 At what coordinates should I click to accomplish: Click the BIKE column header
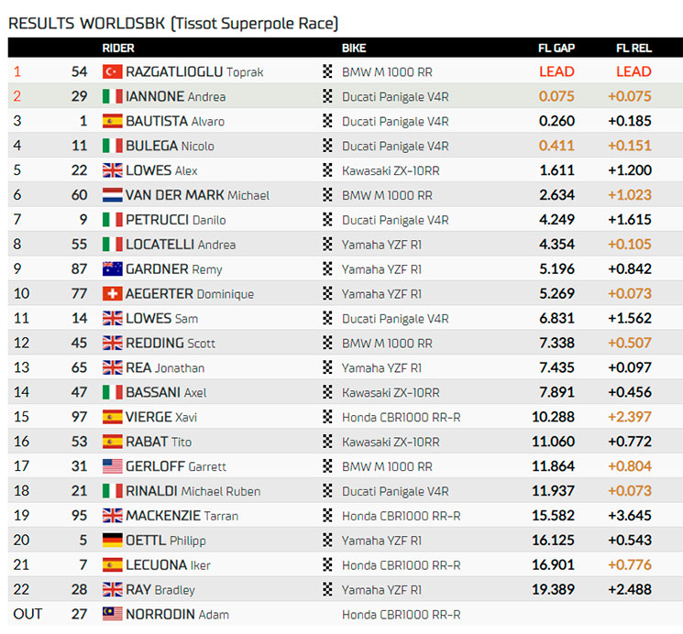click(x=354, y=48)
